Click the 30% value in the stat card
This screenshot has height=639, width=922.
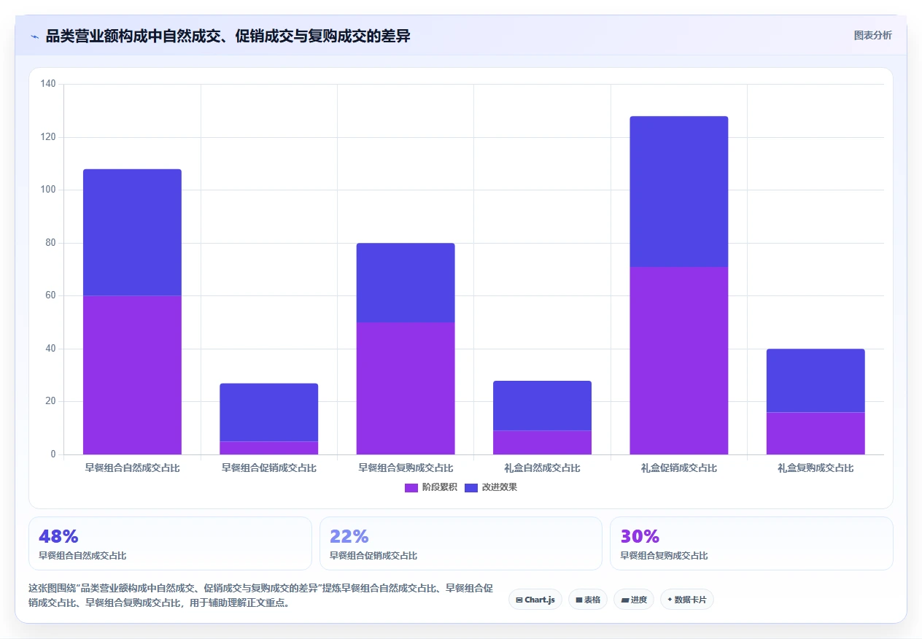(x=640, y=536)
